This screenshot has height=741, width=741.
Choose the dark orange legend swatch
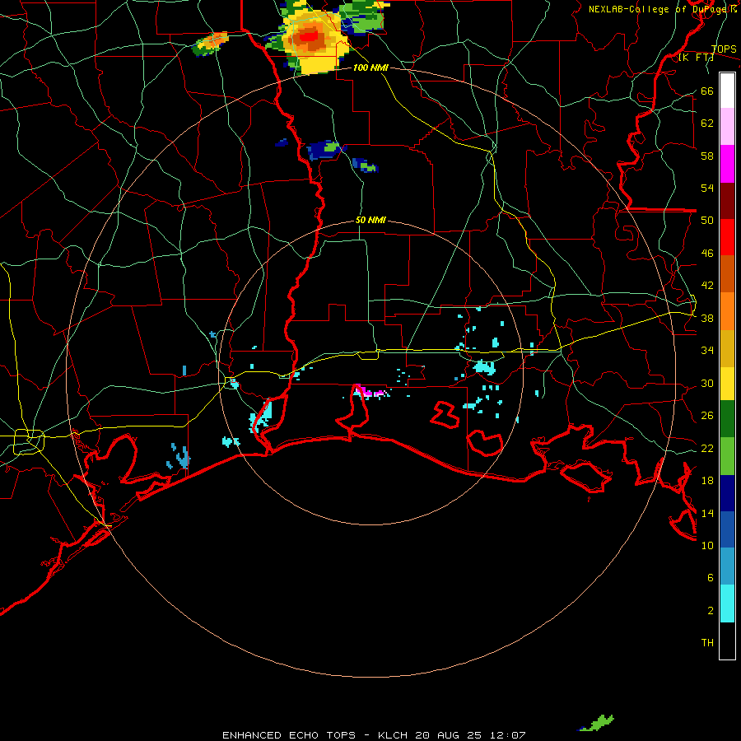pyautogui.click(x=727, y=273)
